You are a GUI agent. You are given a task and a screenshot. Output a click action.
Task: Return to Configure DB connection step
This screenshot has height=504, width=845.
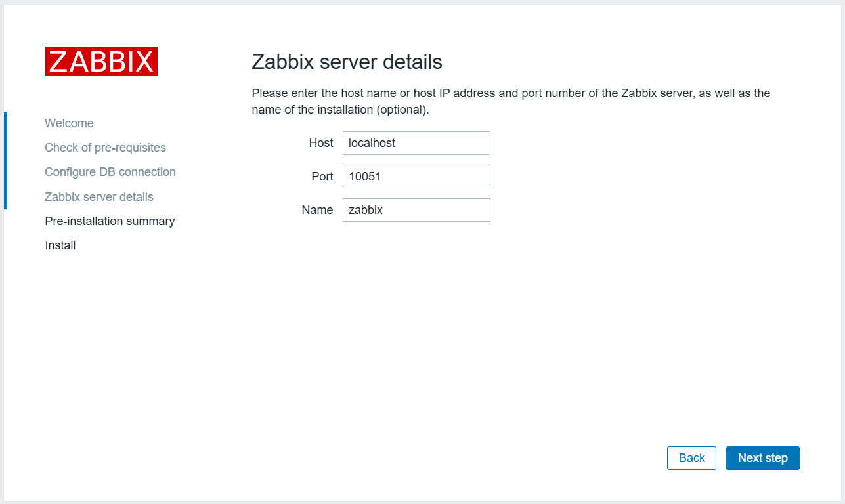(110, 172)
